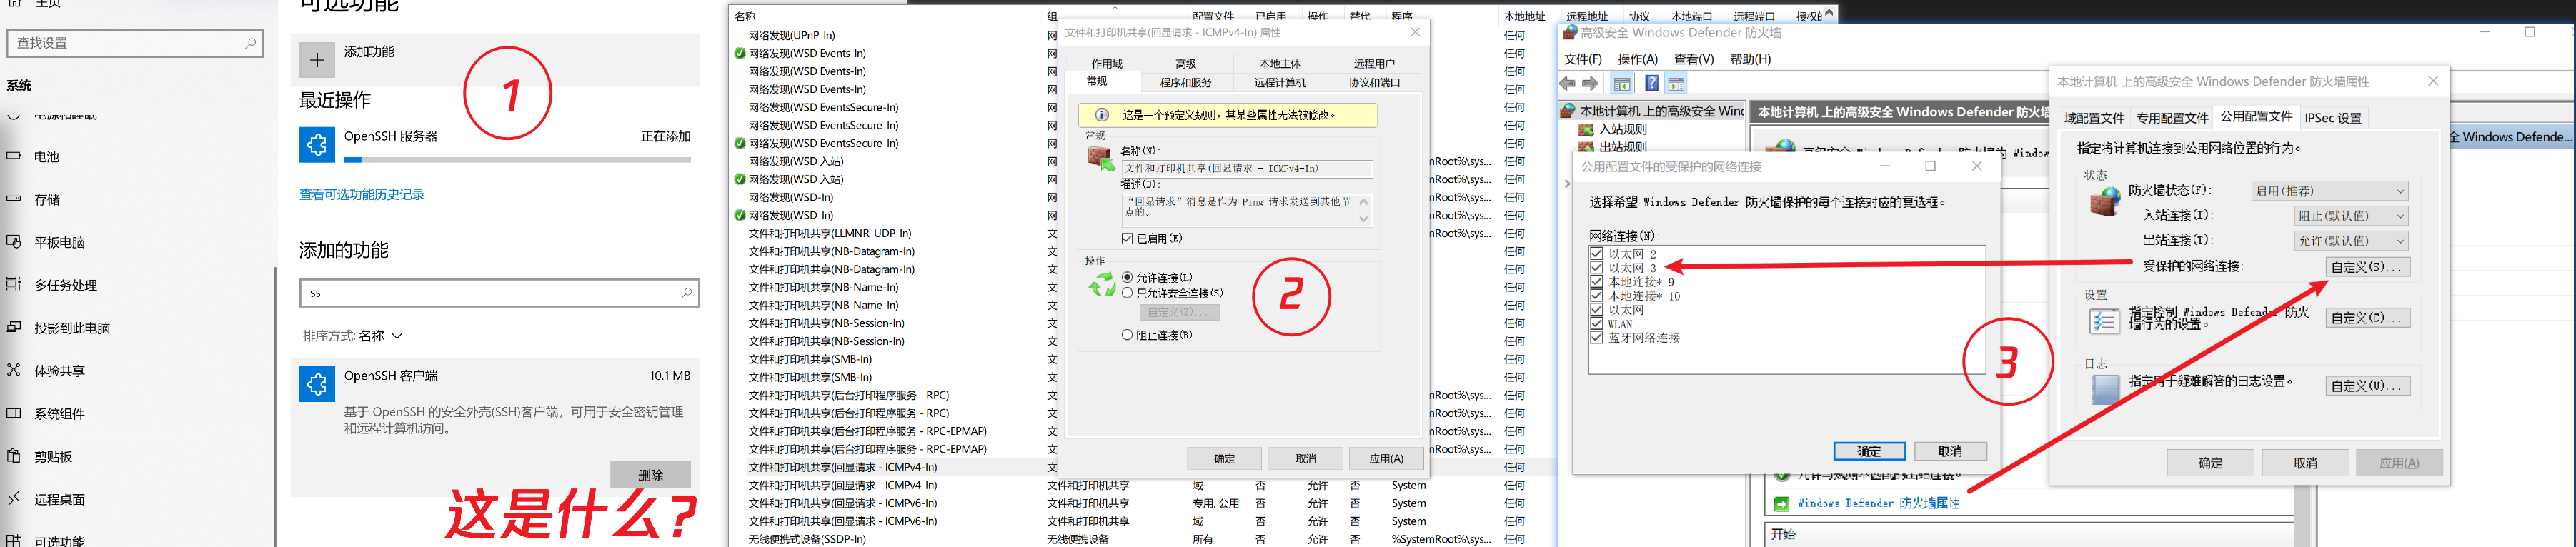Switch to the 作用域 tab

1106,64
